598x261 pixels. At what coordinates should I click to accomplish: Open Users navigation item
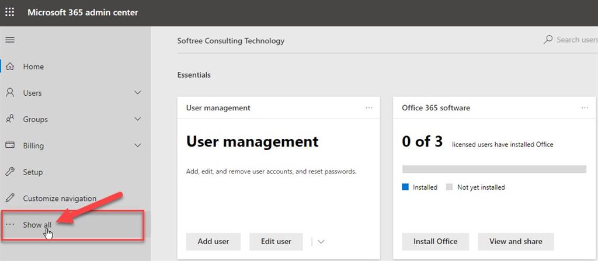[75, 93]
